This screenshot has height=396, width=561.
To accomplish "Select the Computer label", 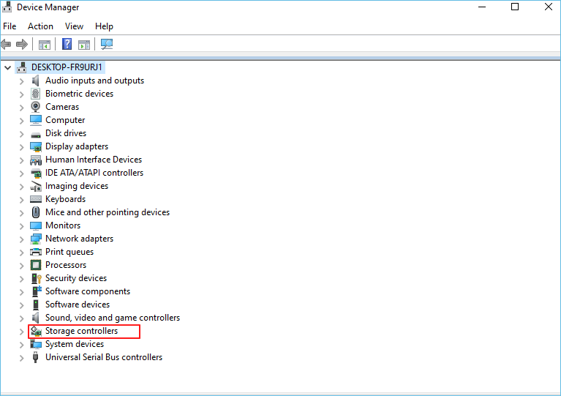I will pos(65,120).
